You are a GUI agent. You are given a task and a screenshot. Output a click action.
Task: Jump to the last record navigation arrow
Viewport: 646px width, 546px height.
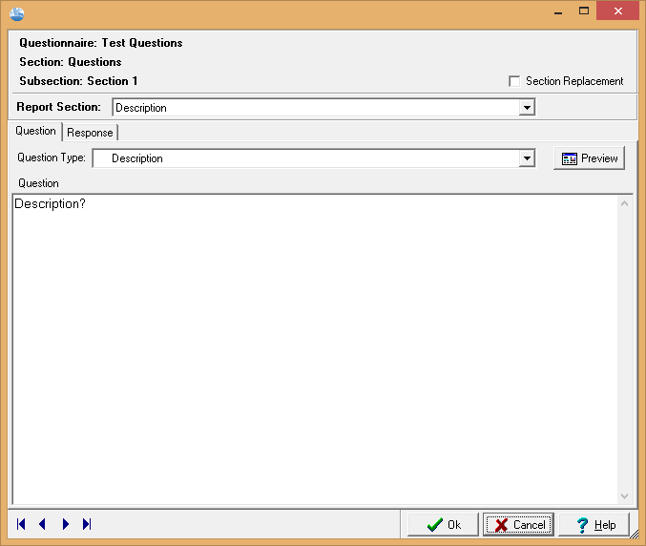87,524
